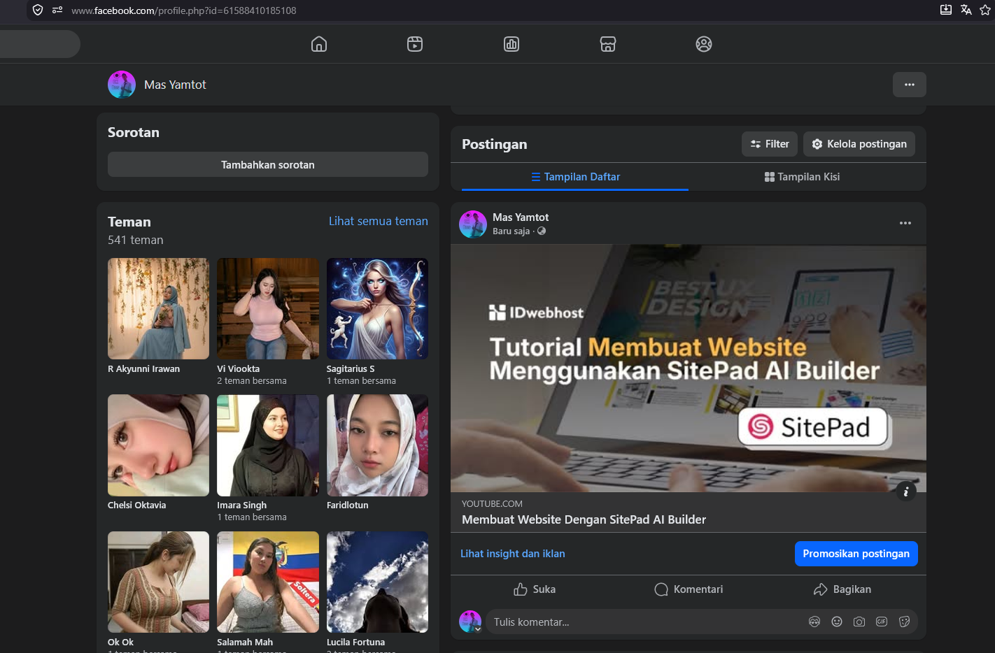The height and width of the screenshot is (653, 995).
Task: Switch to Tampilan Kisi tab
Action: 802,177
